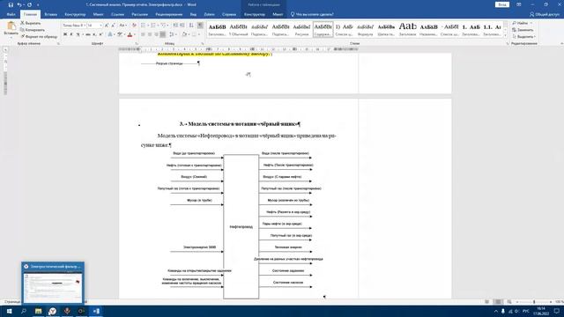Toggle paragraph marks display
Viewport: 564px width, 317px height.
(x=200, y=26)
